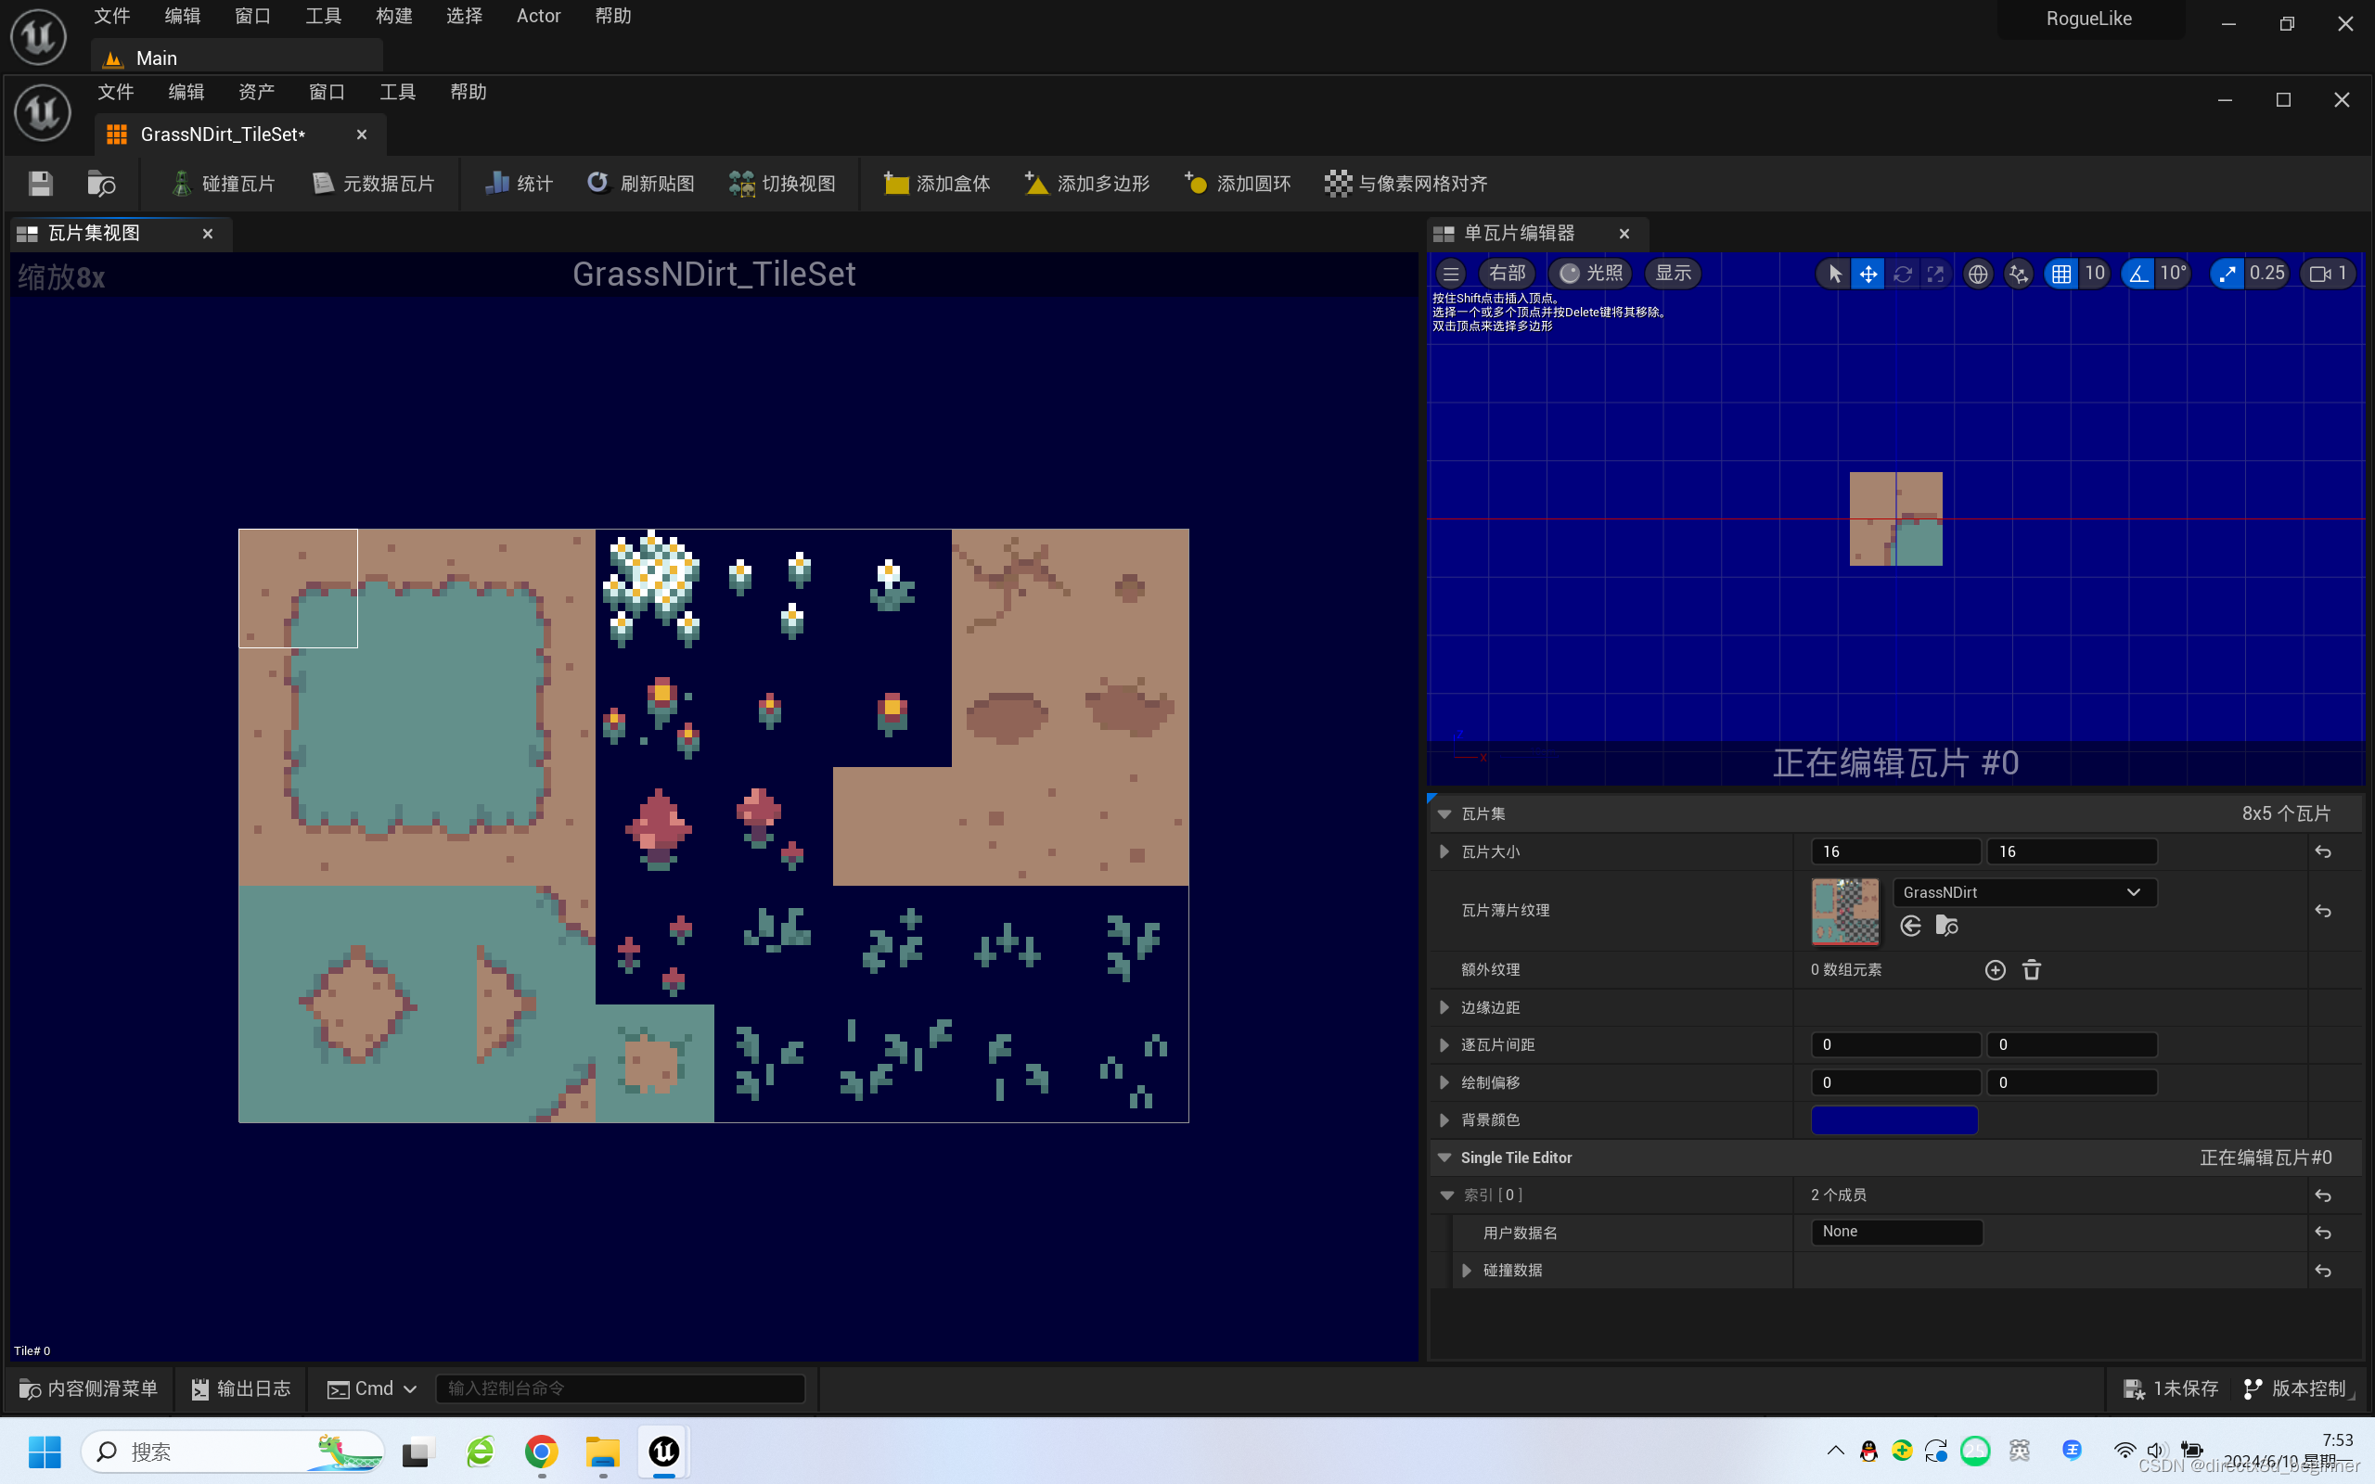This screenshot has height=1484, width=2375.
Task: Open the 资产 menu
Action: pos(256,92)
